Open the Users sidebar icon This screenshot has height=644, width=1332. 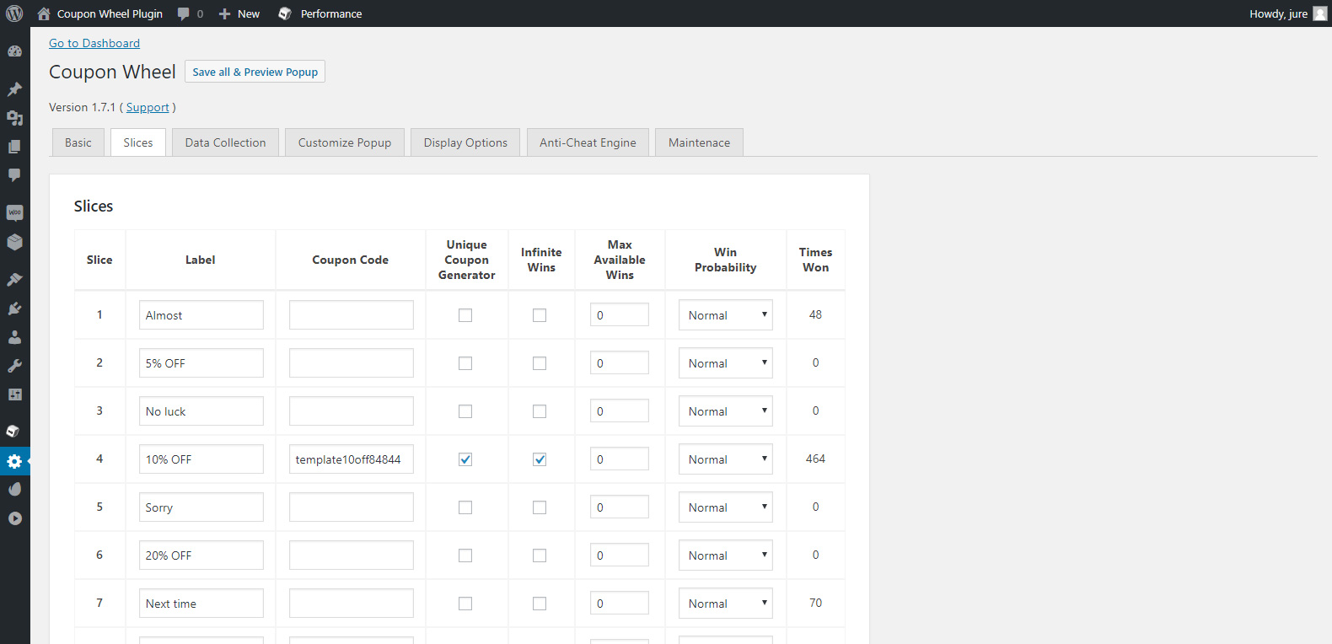click(x=14, y=337)
